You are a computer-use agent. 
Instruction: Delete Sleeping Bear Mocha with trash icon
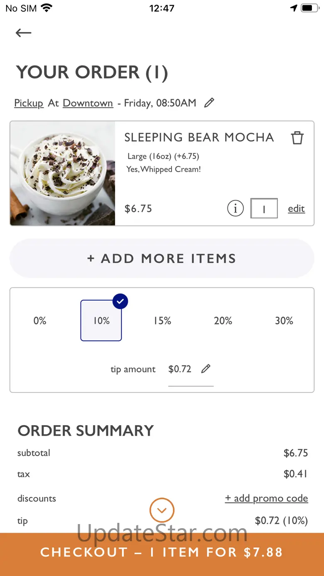point(297,137)
